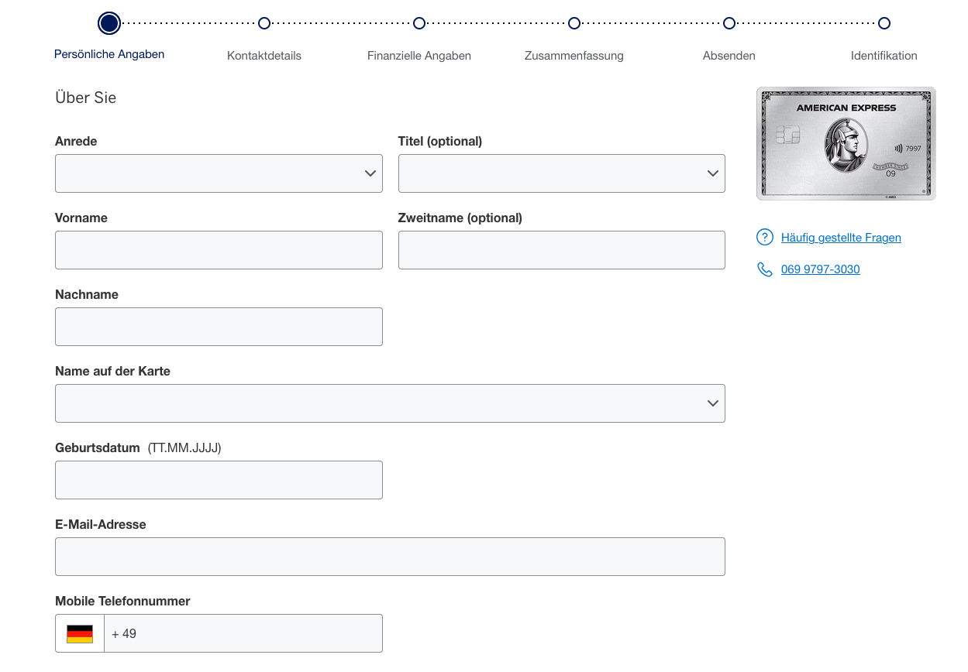Expand the Titel (optional) dropdown
968x672 pixels.
click(x=561, y=173)
